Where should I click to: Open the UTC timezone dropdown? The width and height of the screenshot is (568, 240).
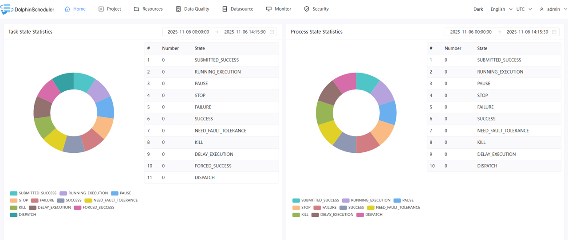point(524,9)
